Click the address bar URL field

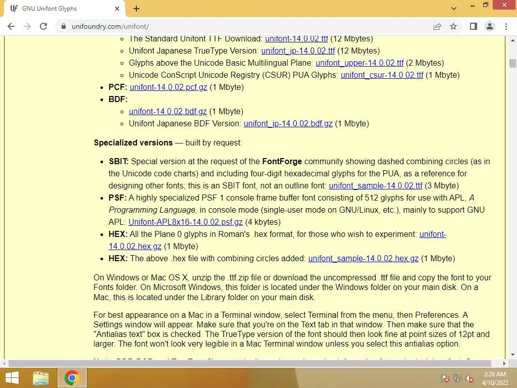tap(244, 26)
